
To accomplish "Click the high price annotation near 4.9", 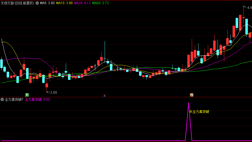I will pyautogui.click(x=248, y=7).
